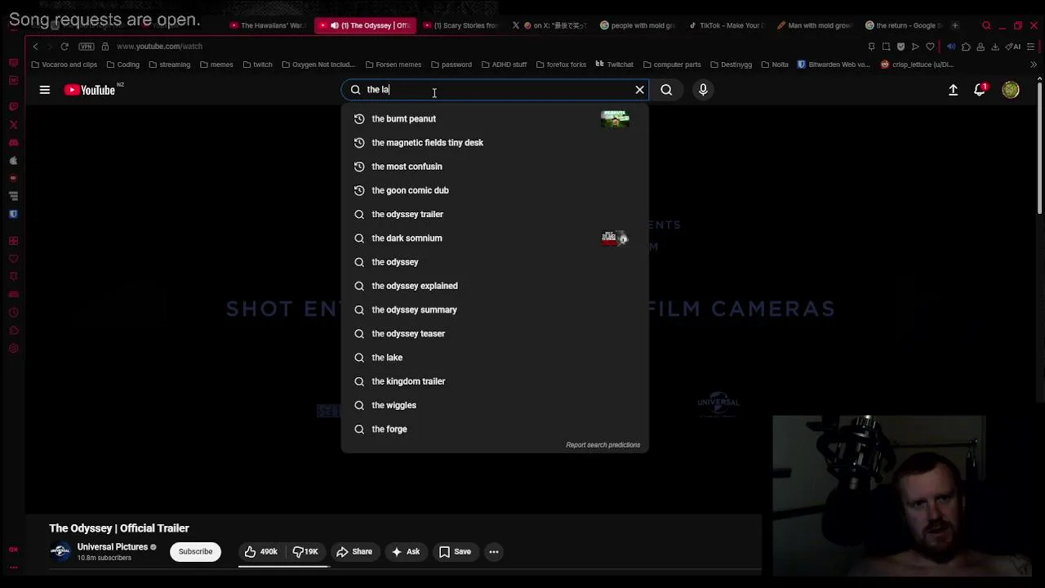The image size is (1045, 588).
Task: Reload the page with the refresh icon
Action: (x=64, y=47)
